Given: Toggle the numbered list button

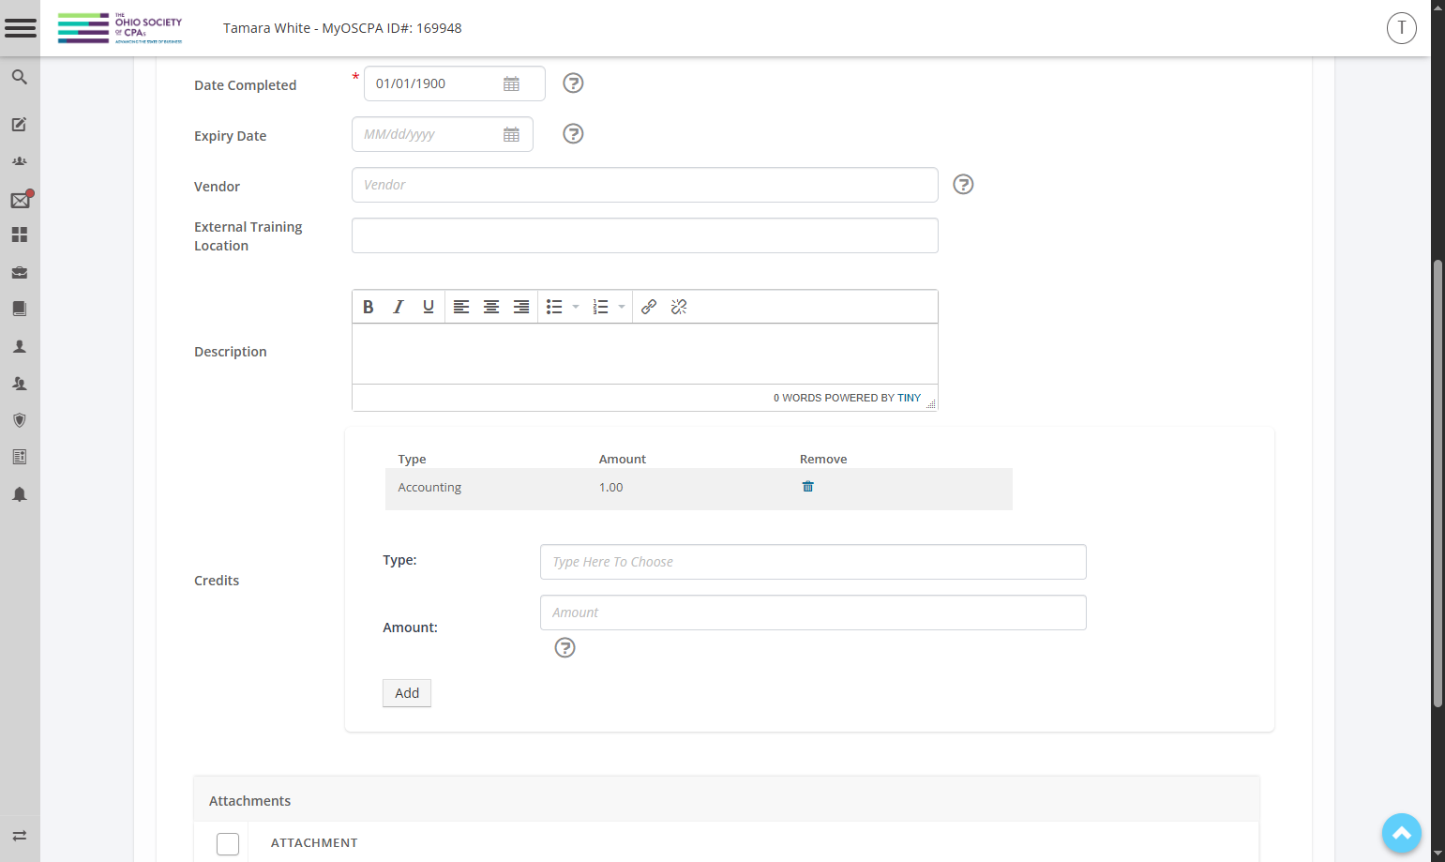Looking at the screenshot, I should [600, 307].
